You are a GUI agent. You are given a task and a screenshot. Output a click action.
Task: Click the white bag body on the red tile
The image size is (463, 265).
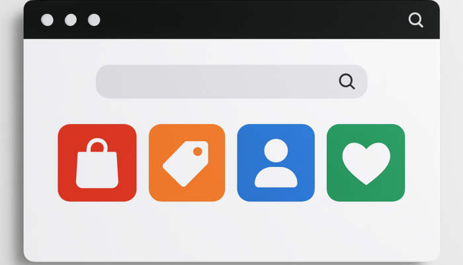(97, 170)
